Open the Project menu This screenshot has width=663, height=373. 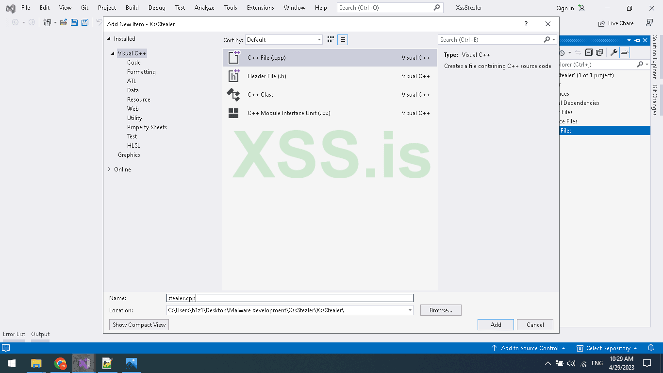[x=107, y=8]
